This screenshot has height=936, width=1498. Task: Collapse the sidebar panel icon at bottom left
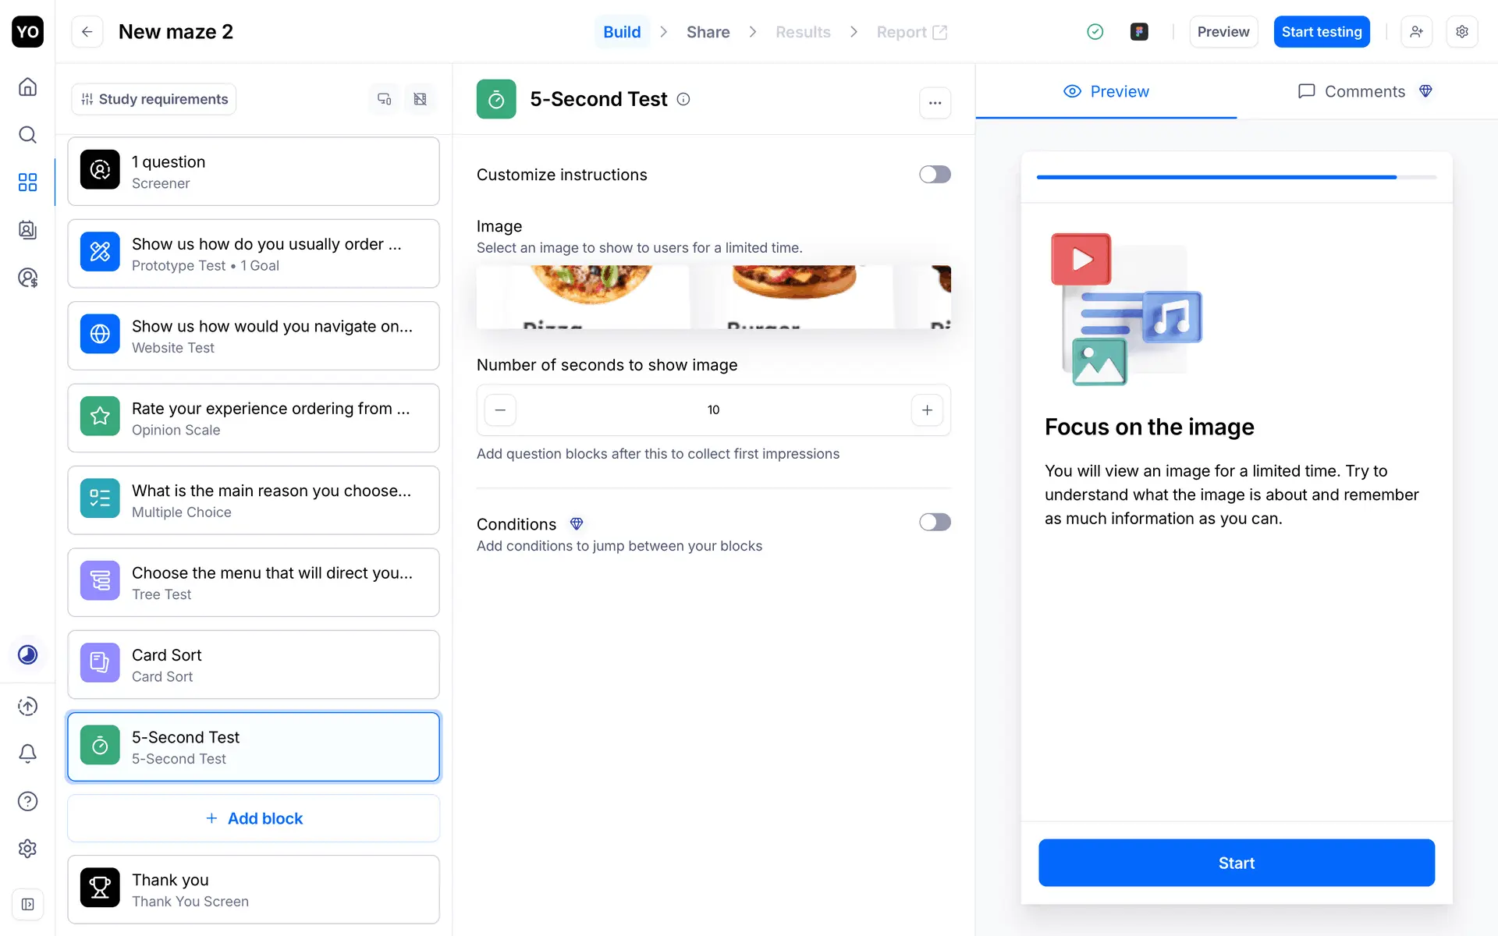(27, 904)
